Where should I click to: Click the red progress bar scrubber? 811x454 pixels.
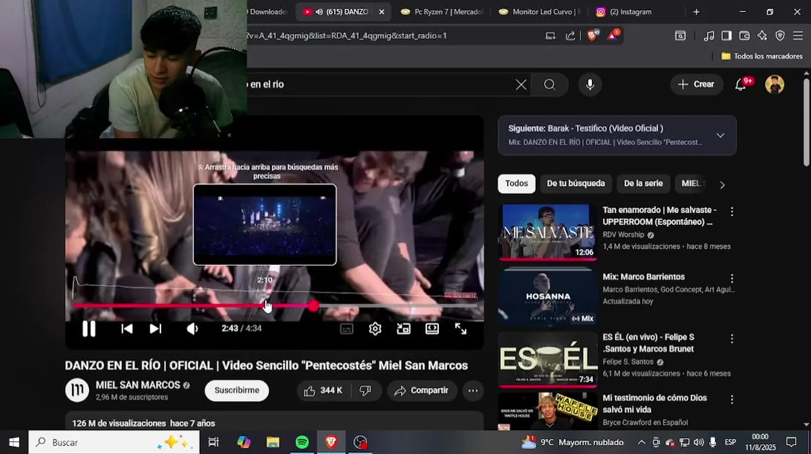click(x=313, y=306)
